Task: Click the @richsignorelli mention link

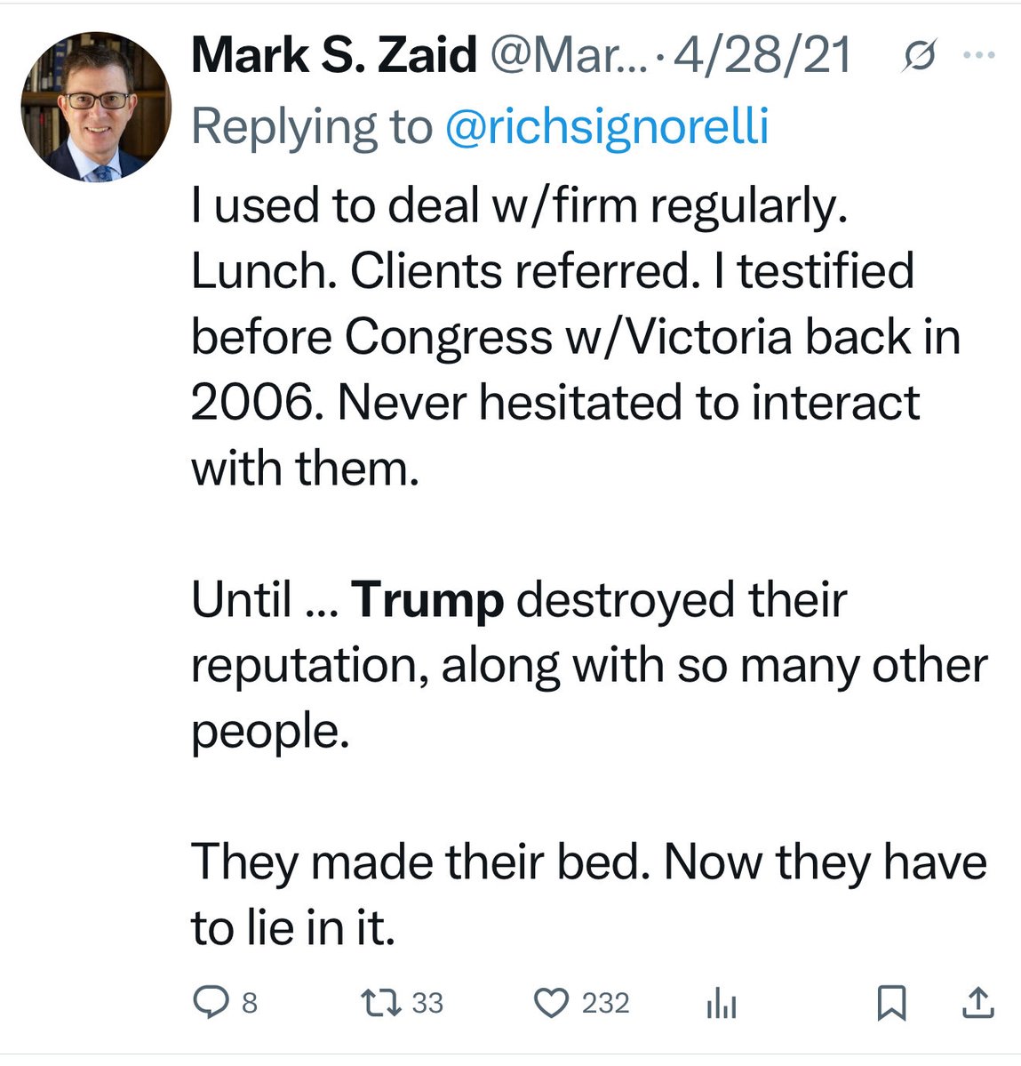Action: click(x=605, y=126)
